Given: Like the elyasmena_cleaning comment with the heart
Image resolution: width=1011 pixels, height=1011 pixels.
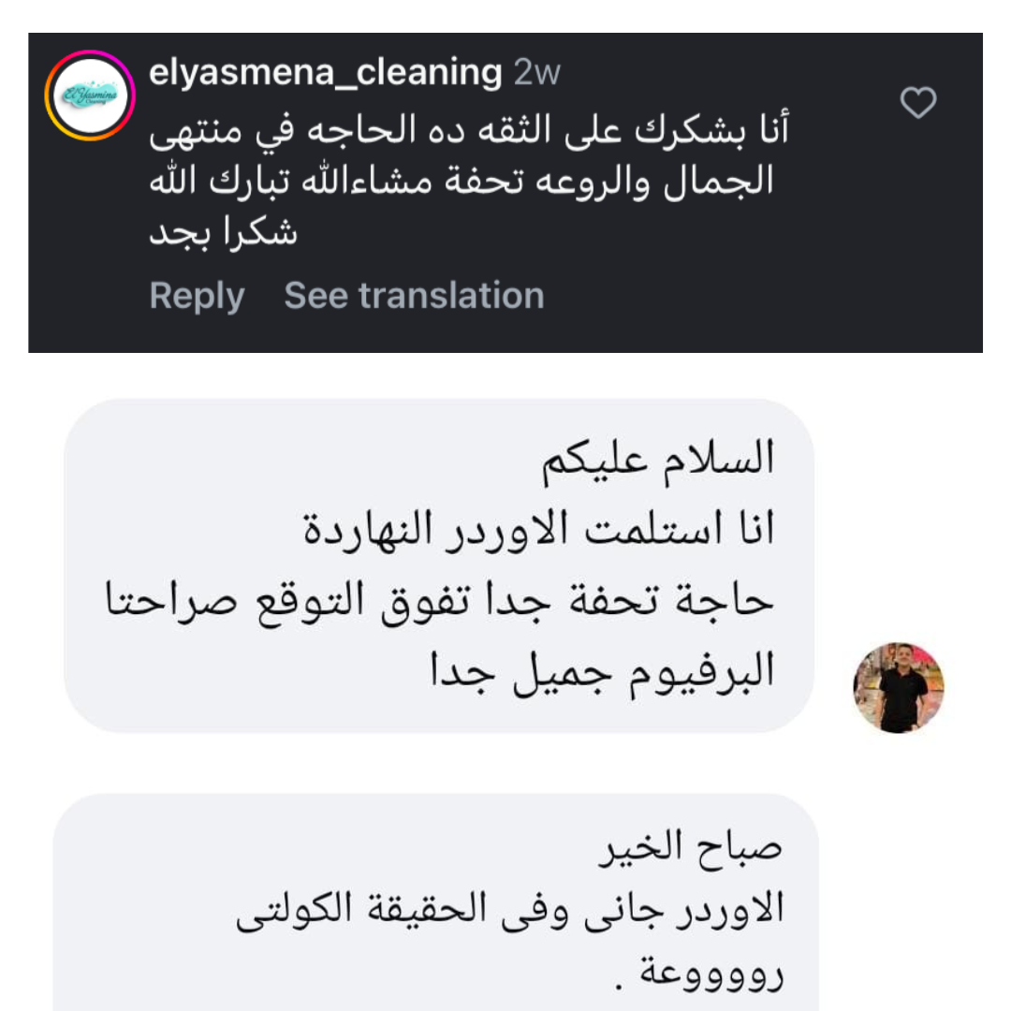Looking at the screenshot, I should point(917,103).
